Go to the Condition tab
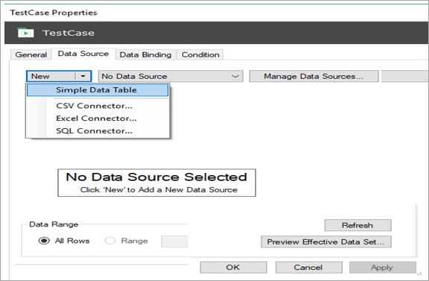The height and width of the screenshot is (281, 429). pos(200,54)
